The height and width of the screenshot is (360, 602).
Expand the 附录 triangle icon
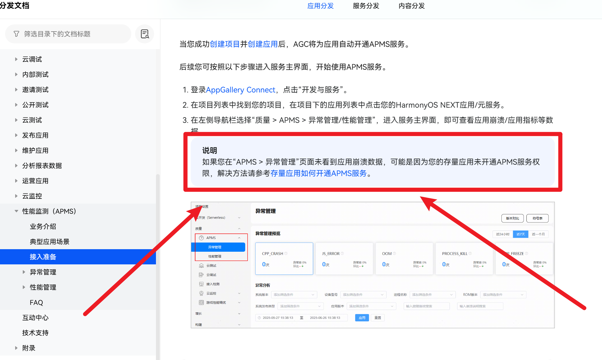click(x=16, y=348)
